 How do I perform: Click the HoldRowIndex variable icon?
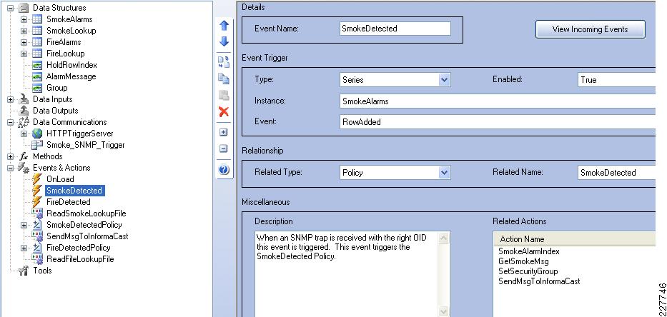click(x=37, y=65)
